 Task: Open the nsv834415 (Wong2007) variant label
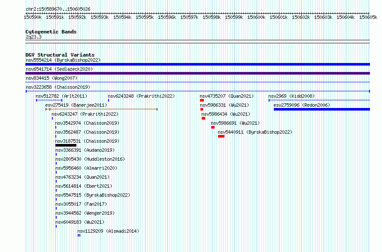pos(52,78)
